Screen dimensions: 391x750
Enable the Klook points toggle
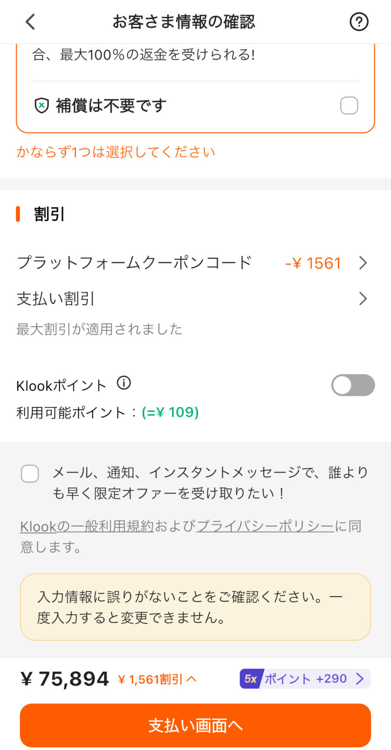coord(353,385)
